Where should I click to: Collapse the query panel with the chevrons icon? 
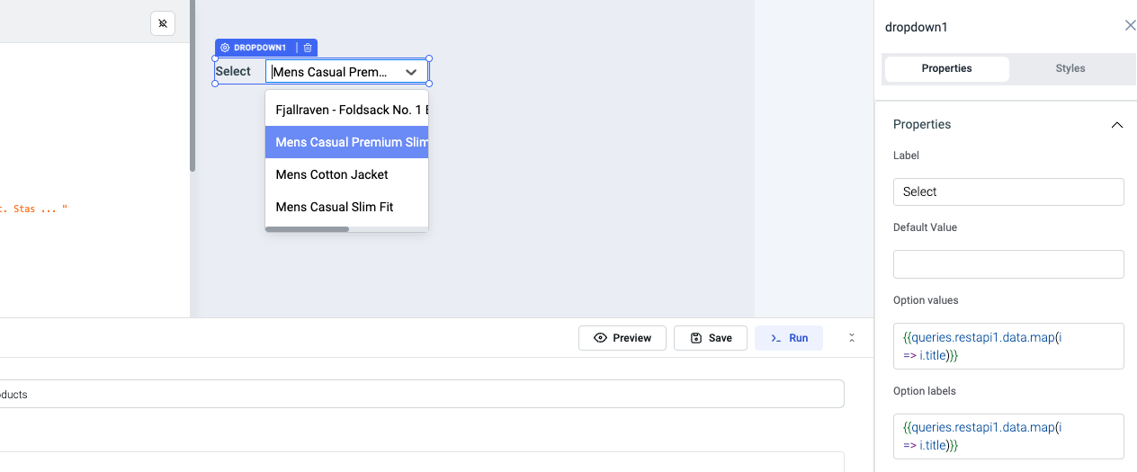(852, 338)
